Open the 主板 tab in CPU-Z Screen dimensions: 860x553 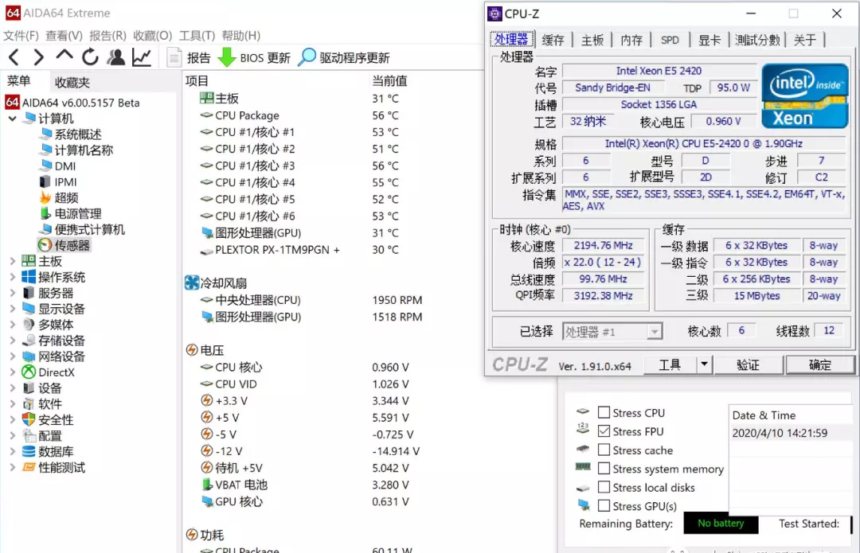[x=592, y=40]
